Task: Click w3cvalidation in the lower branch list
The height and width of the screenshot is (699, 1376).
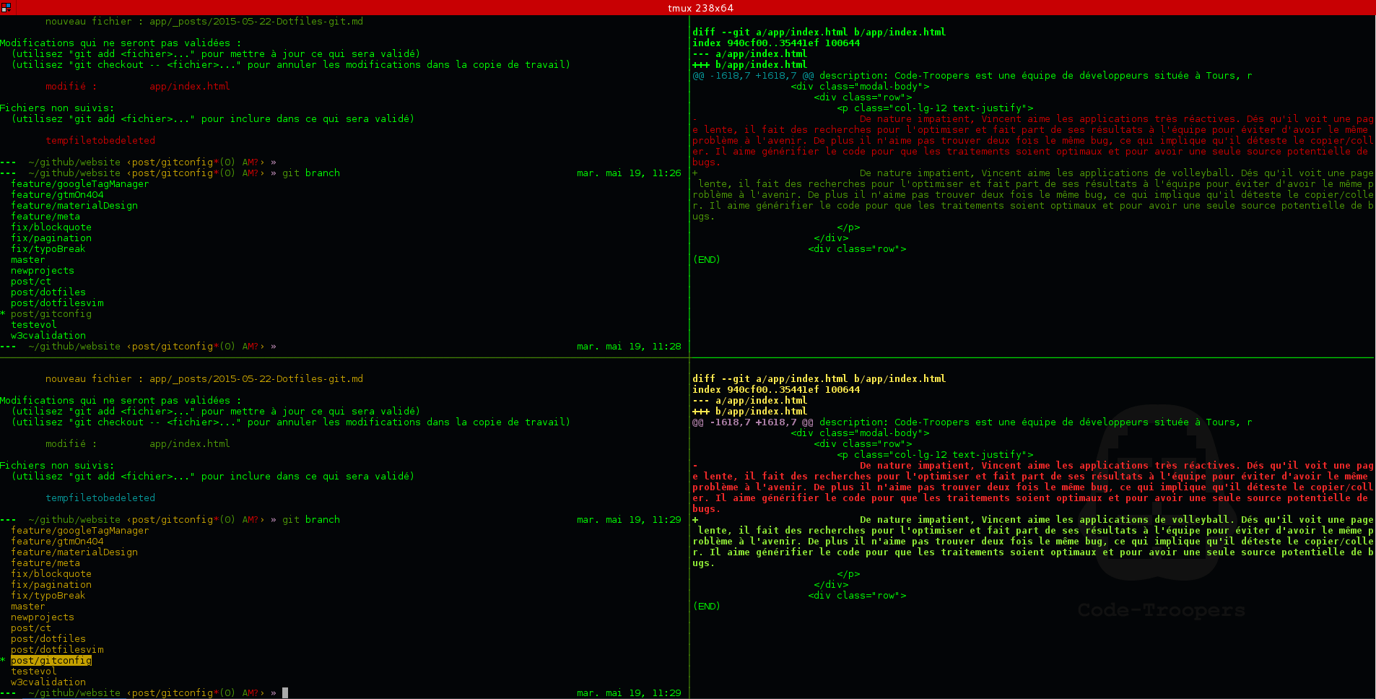Action: click(x=48, y=682)
